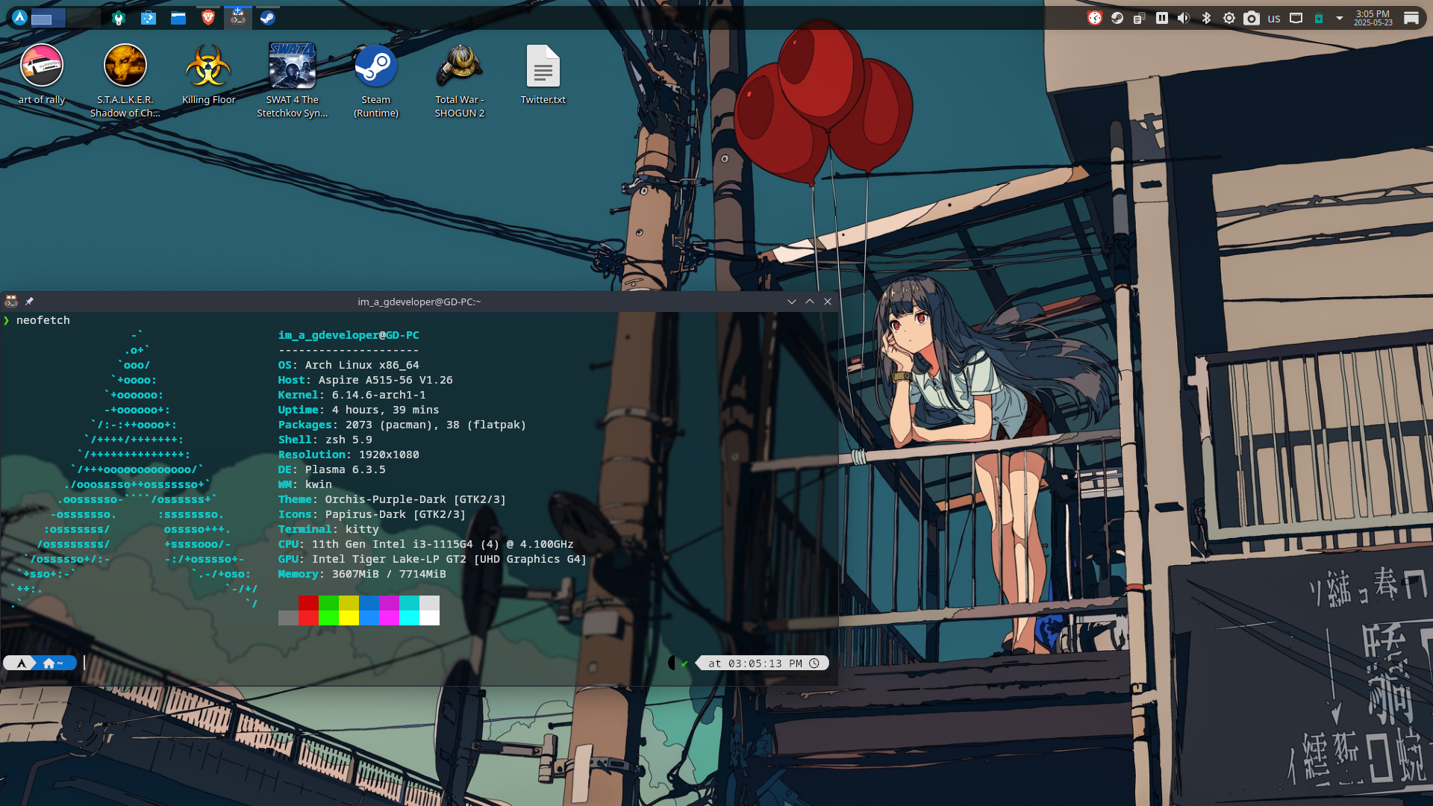Screen dimensions: 1433x806
Task: Open the kitty window menu icon in titlebar
Action: 11,301
